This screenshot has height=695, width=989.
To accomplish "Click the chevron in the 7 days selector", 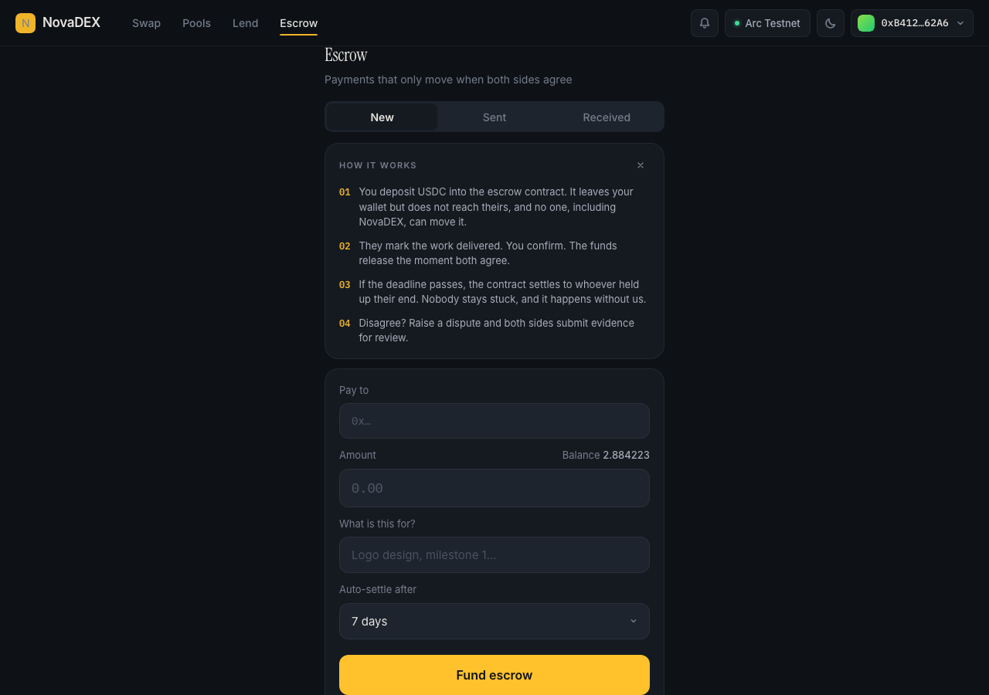I will [634, 621].
